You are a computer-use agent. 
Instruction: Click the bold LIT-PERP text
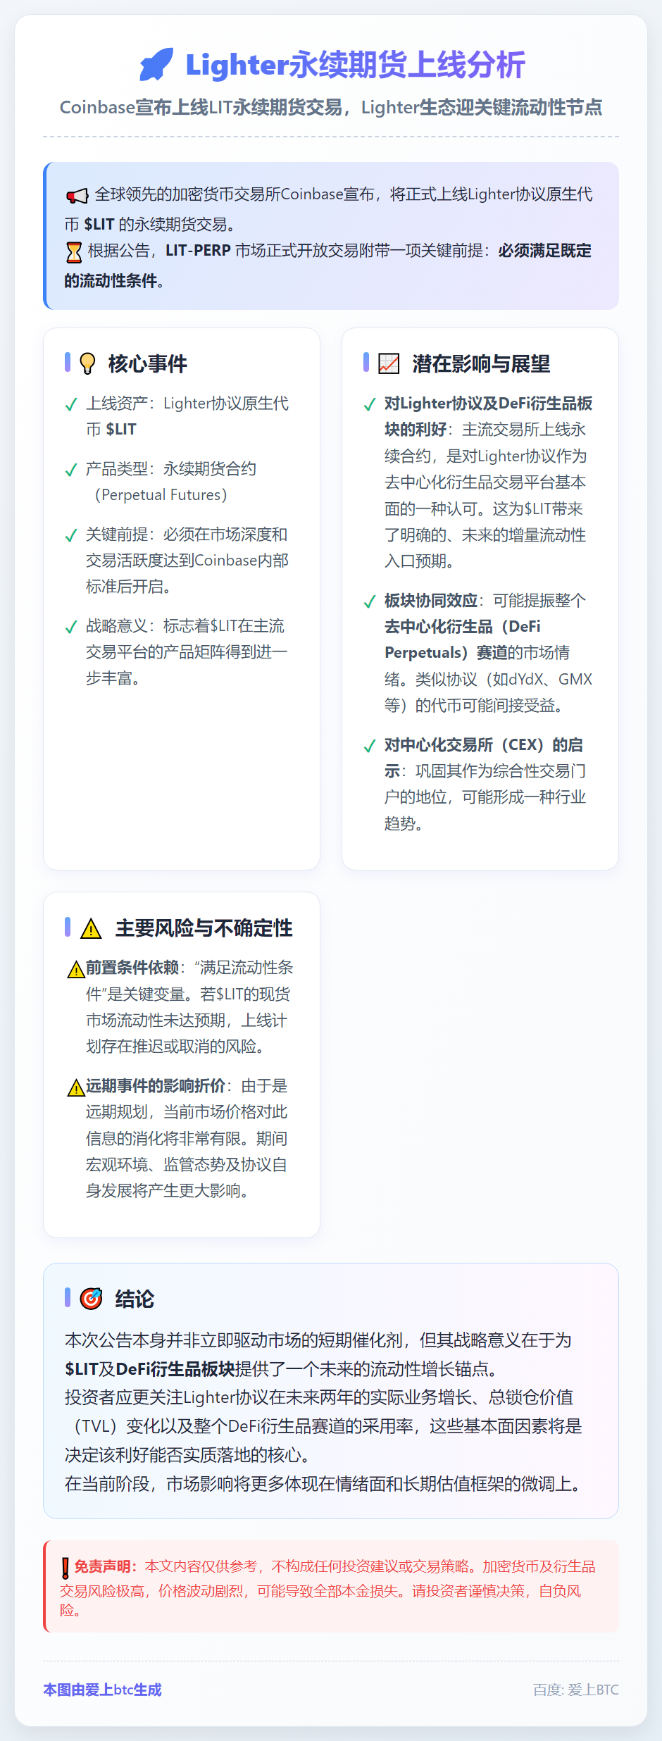[199, 251]
